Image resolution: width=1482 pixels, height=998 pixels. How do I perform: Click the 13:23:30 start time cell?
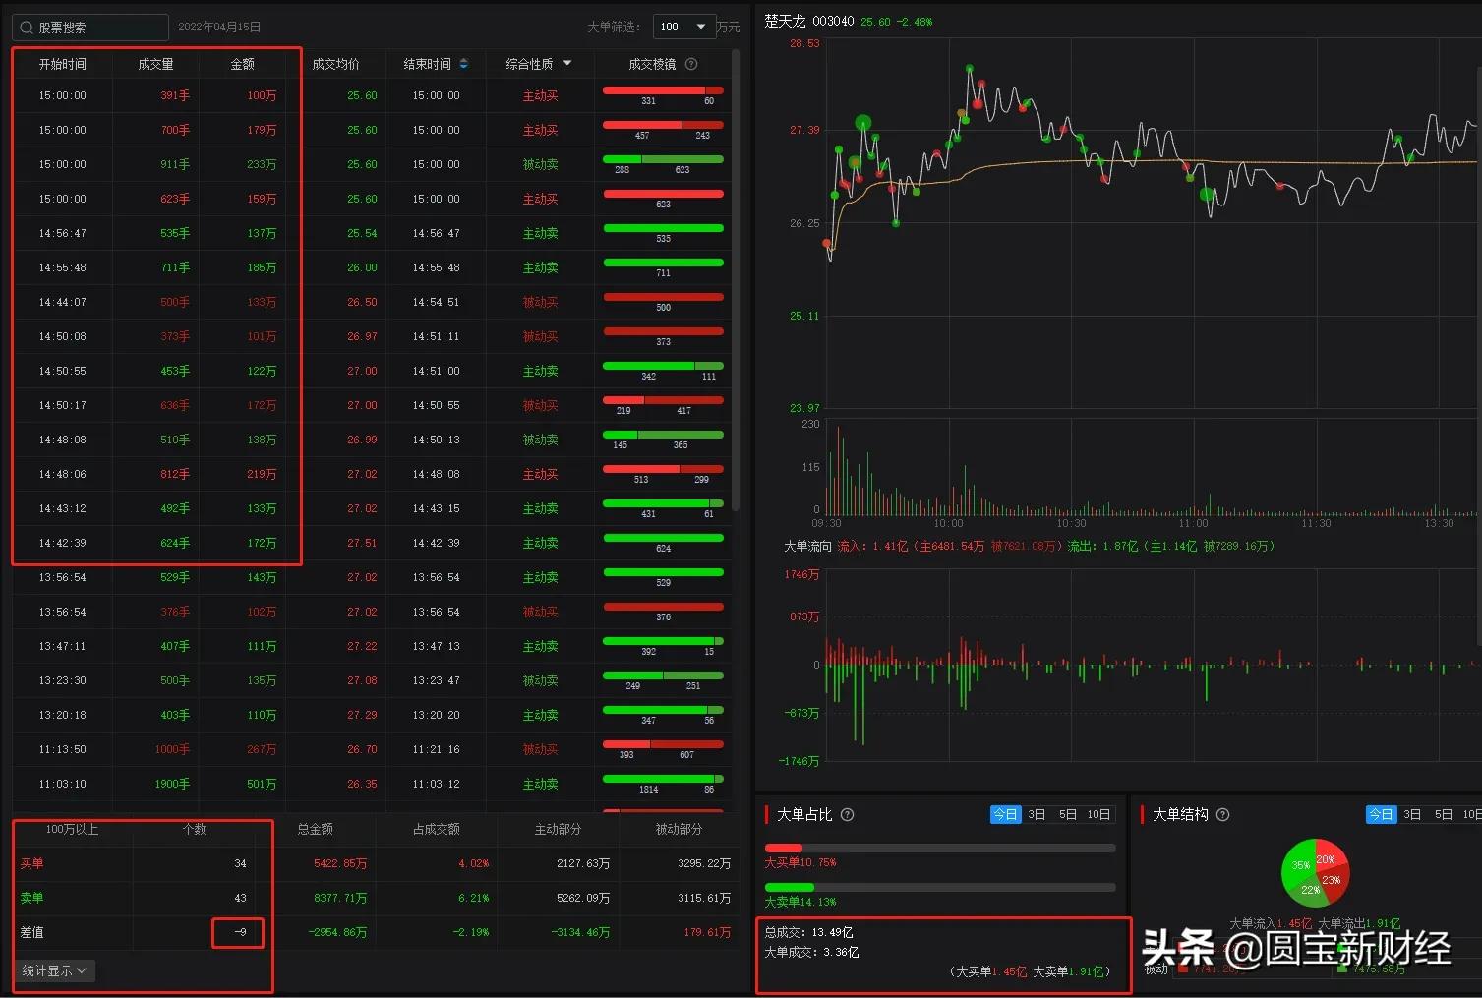[63, 680]
